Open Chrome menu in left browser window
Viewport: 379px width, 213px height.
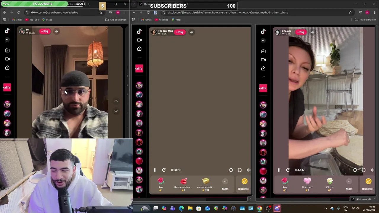(x=125, y=12)
